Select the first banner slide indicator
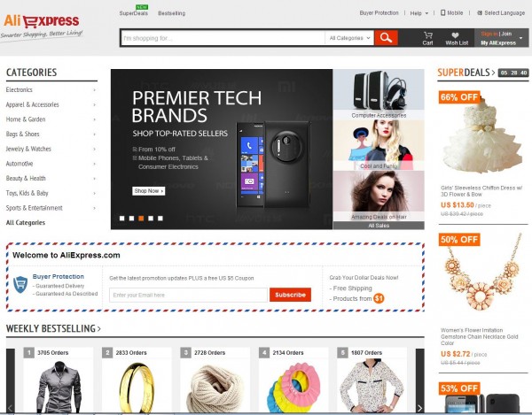 (x=121, y=219)
